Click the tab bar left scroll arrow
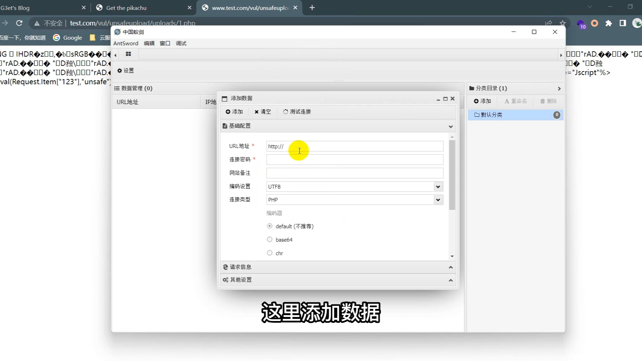Viewport: 642px width, 361px height. [115, 55]
